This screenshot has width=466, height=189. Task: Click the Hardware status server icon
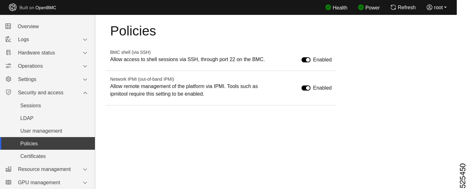coord(8,53)
